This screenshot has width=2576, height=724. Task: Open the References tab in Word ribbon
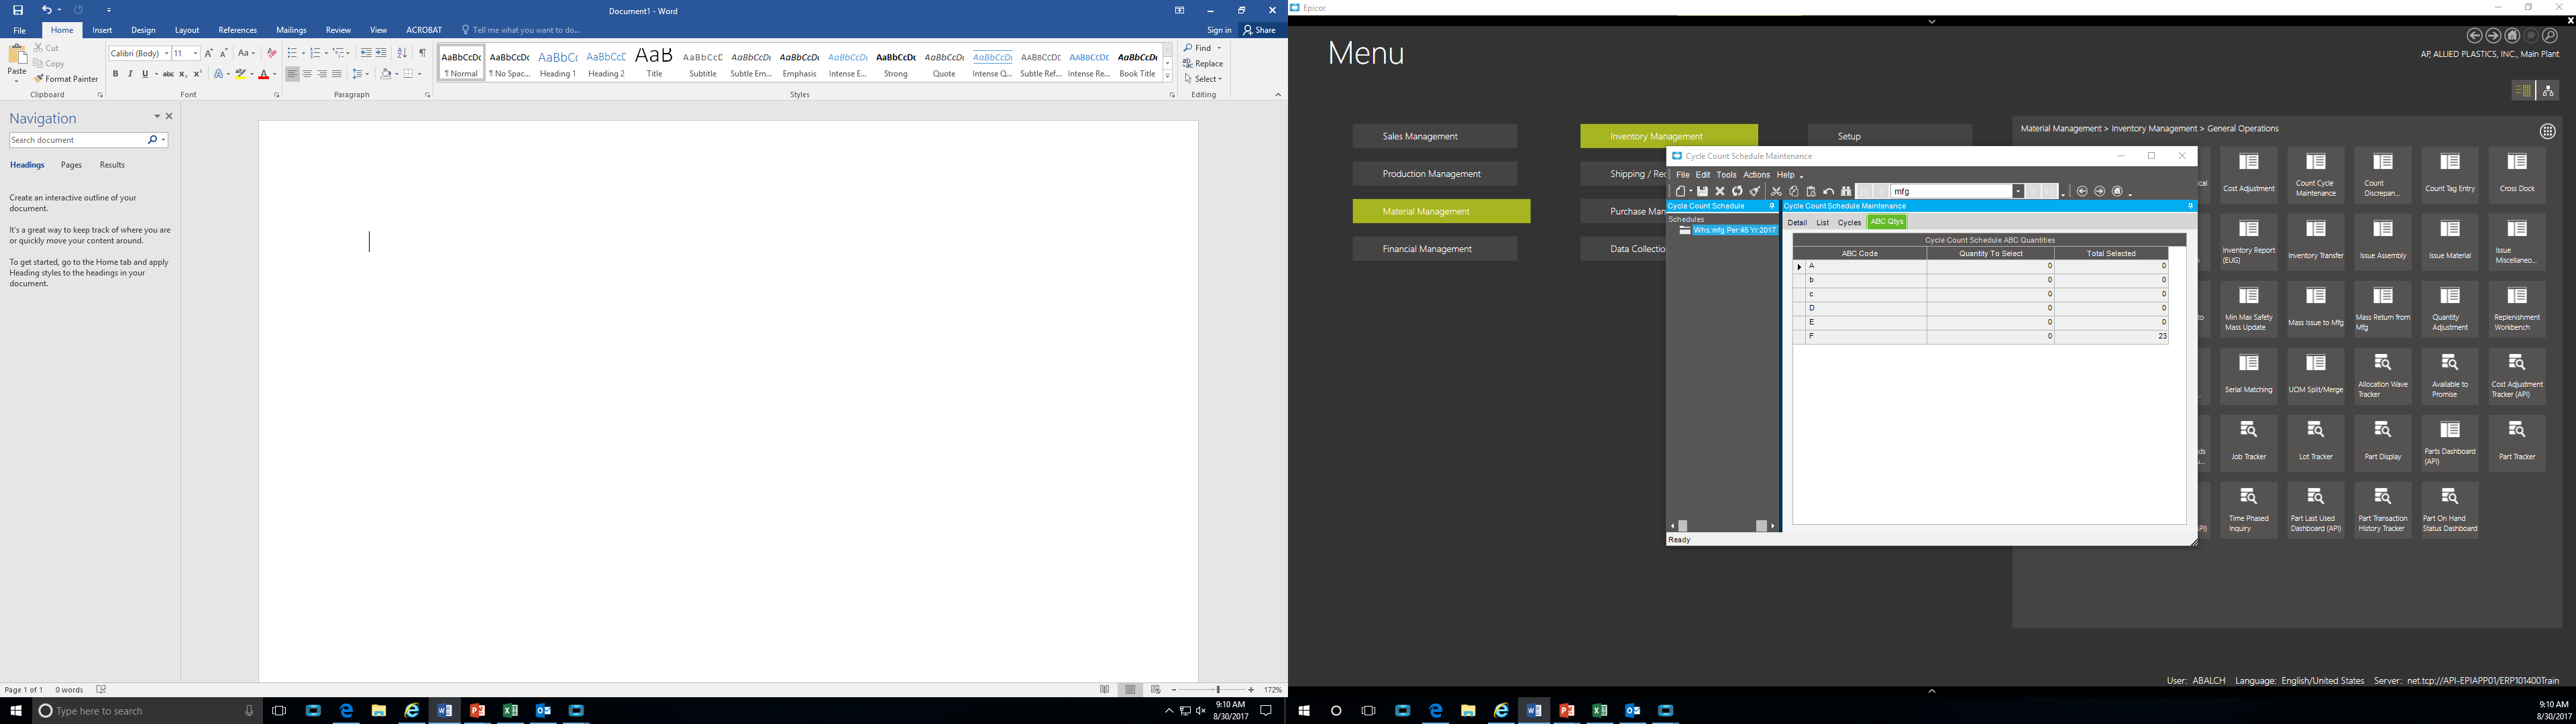pyautogui.click(x=237, y=30)
